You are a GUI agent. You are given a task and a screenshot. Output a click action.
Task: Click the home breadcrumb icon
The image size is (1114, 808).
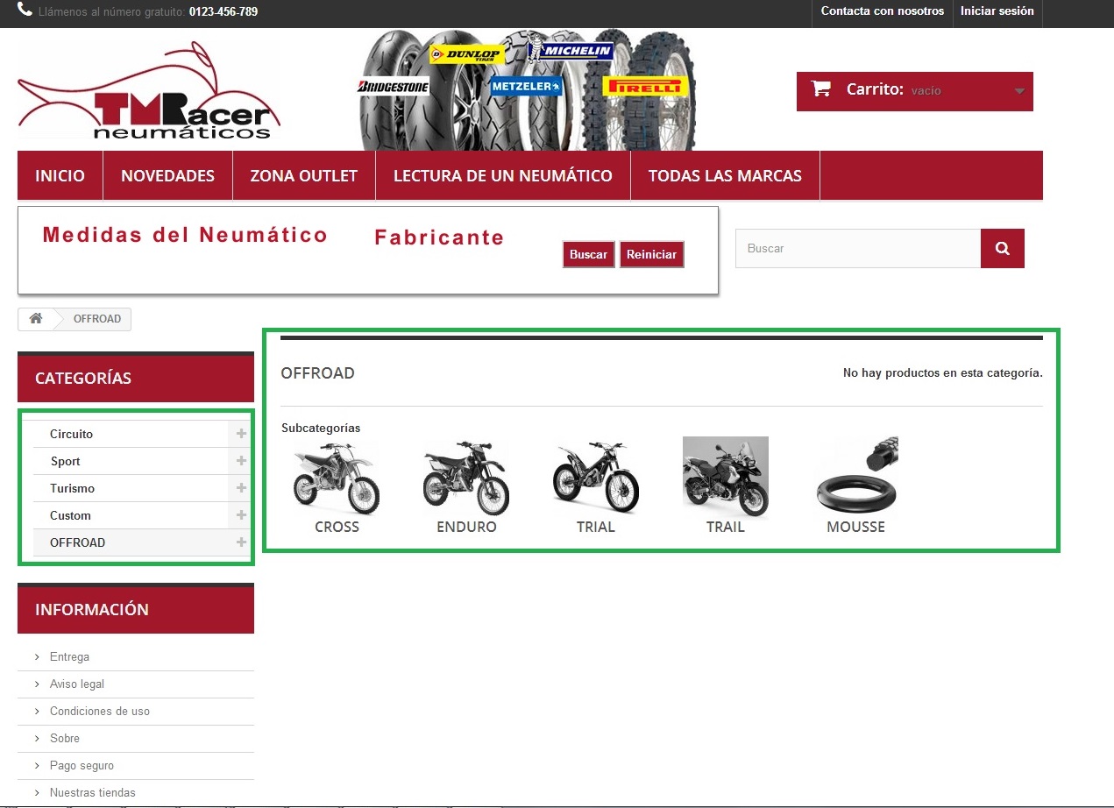pyautogui.click(x=36, y=318)
